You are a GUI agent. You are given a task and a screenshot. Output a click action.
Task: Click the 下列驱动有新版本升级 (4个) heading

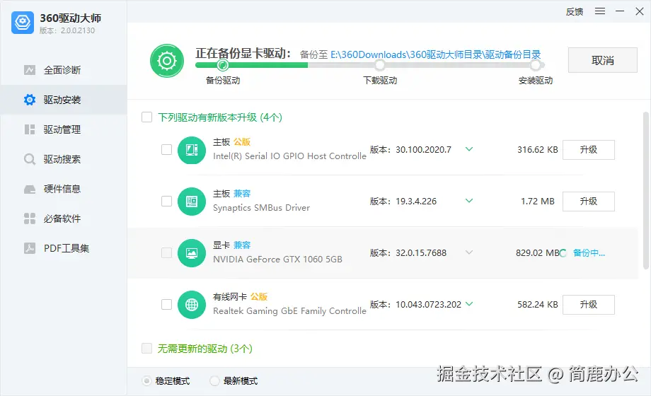220,117
